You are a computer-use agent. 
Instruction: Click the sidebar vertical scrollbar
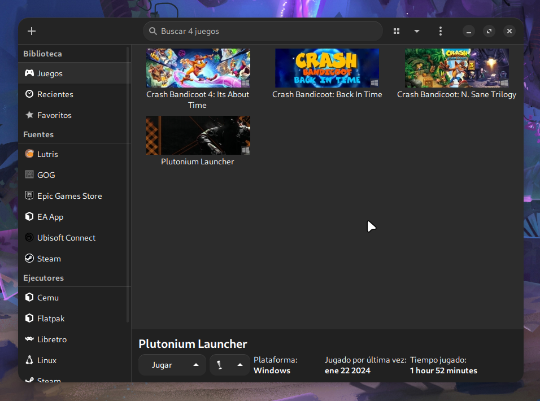(x=128, y=185)
